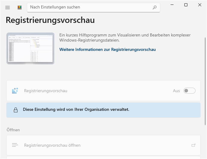Image resolution: width=207 pixels, height=159 pixels.
Task: Click the PowerToys app logo icon
Action: [20, 8]
